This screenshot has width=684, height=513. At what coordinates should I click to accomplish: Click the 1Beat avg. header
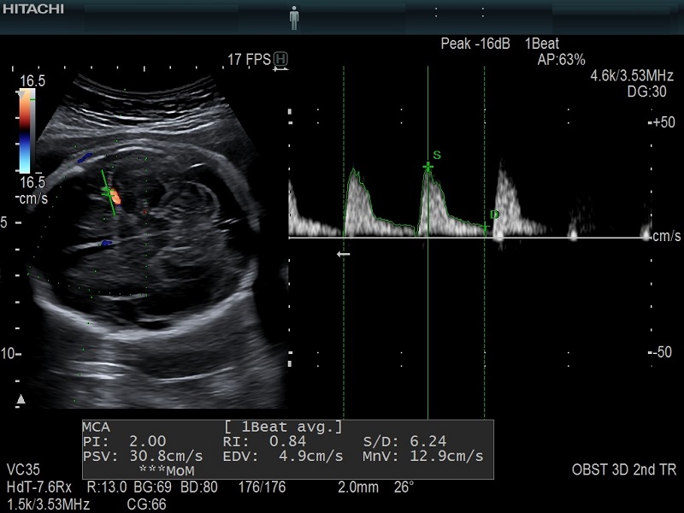283,427
